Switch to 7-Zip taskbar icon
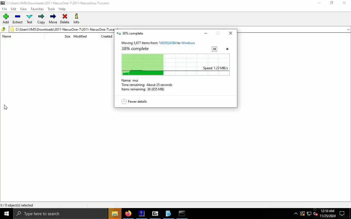This screenshot has height=219, width=351. pos(155,214)
